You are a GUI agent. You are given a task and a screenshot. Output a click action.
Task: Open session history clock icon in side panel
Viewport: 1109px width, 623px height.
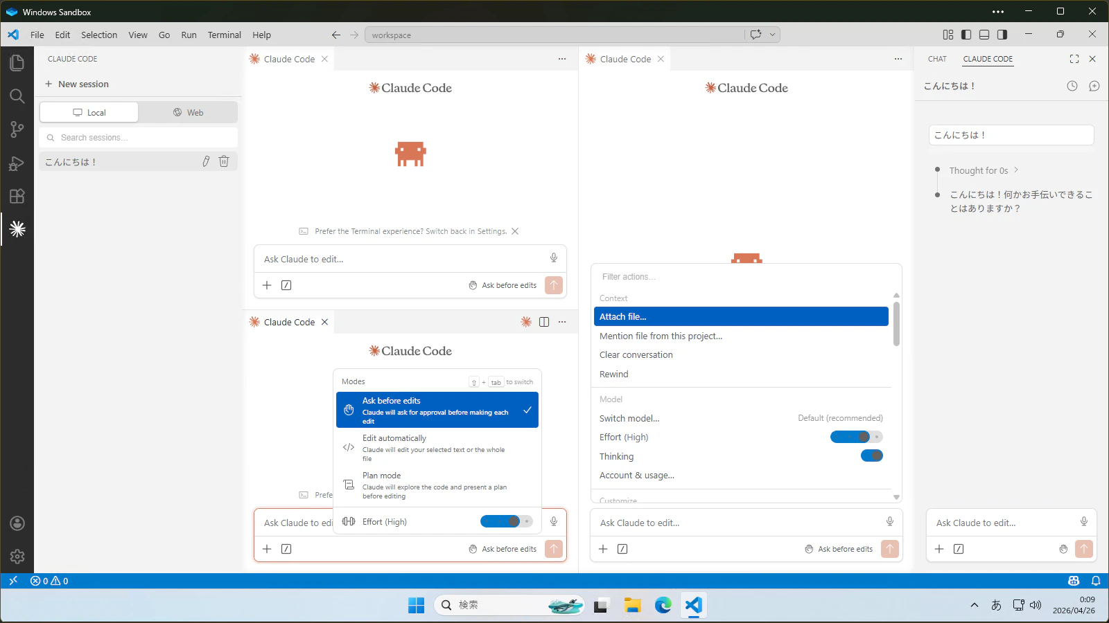point(1072,86)
